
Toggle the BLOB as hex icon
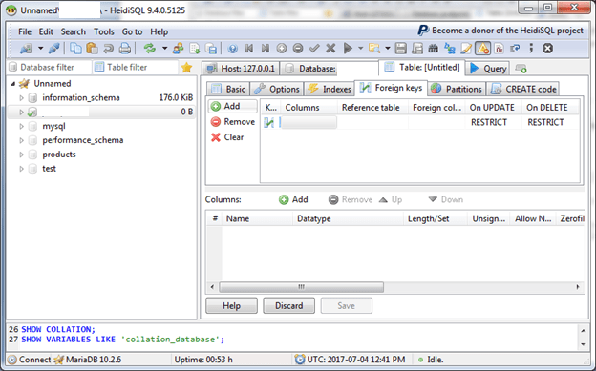click(500, 49)
